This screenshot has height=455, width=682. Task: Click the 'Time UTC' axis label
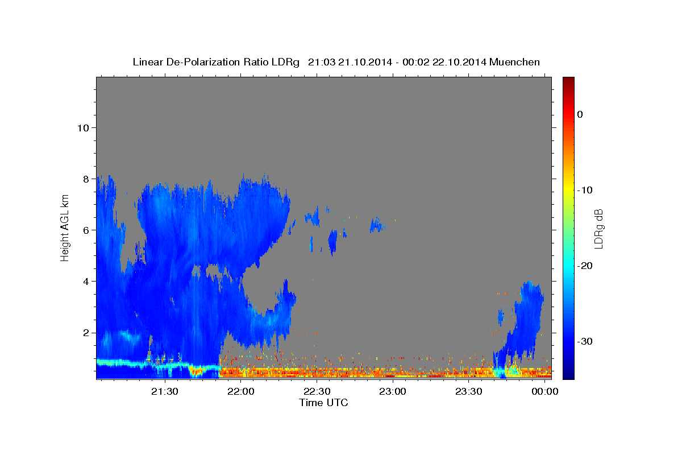point(323,403)
